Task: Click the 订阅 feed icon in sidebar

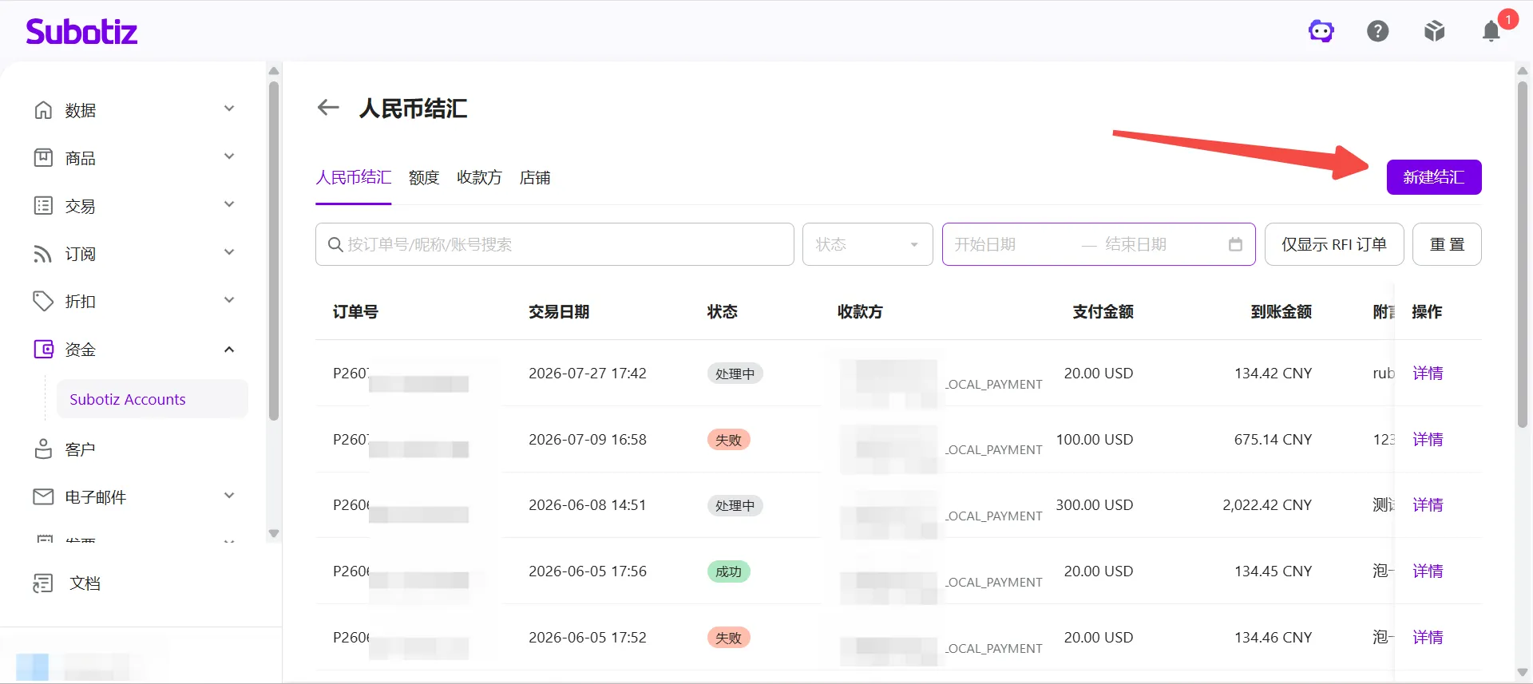Action: [43, 254]
